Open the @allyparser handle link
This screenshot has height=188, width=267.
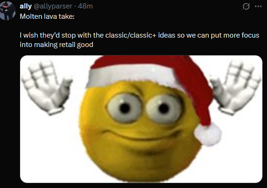point(53,6)
